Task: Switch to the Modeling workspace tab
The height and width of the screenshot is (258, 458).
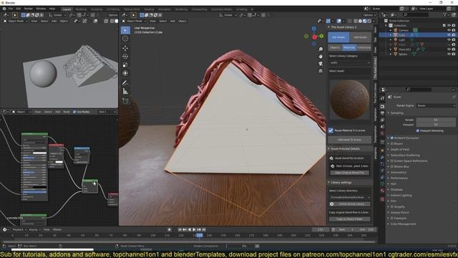Action: click(x=81, y=9)
